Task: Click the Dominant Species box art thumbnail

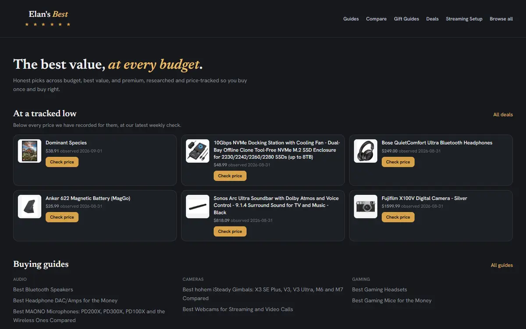Action: click(x=29, y=151)
